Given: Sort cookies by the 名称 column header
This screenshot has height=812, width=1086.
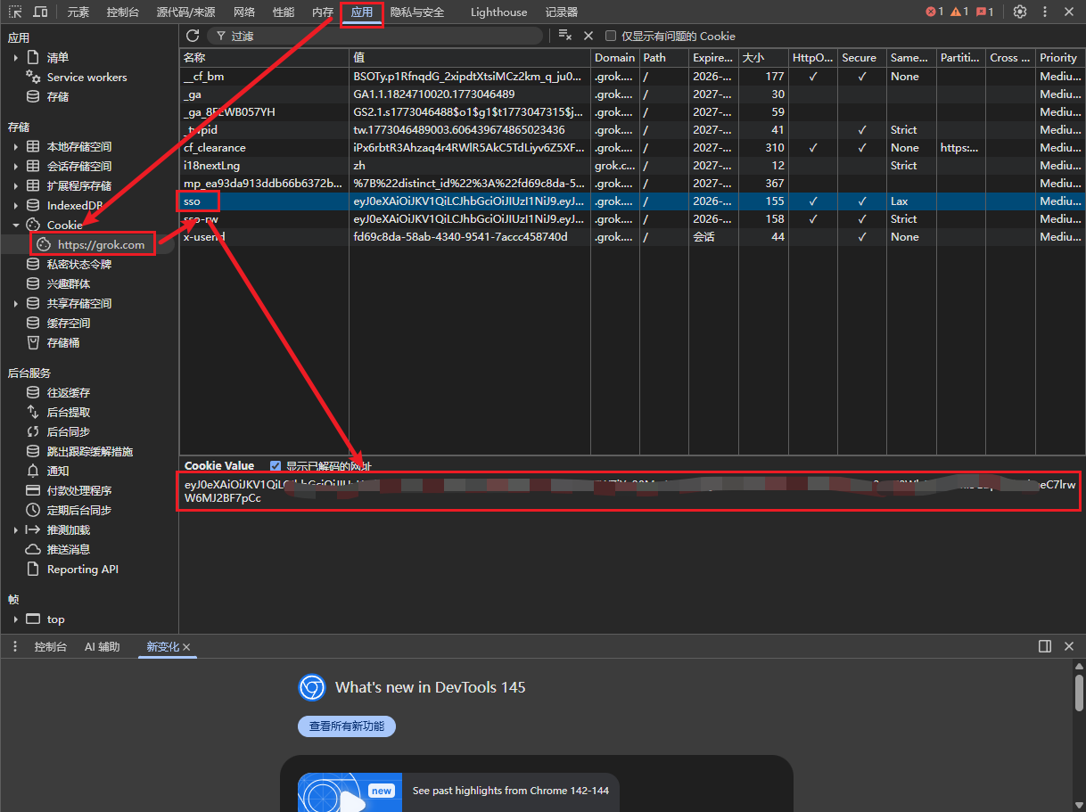Looking at the screenshot, I should (264, 57).
